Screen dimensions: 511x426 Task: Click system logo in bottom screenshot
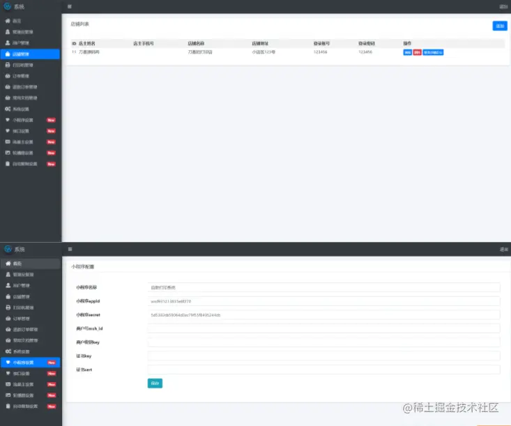[8, 249]
